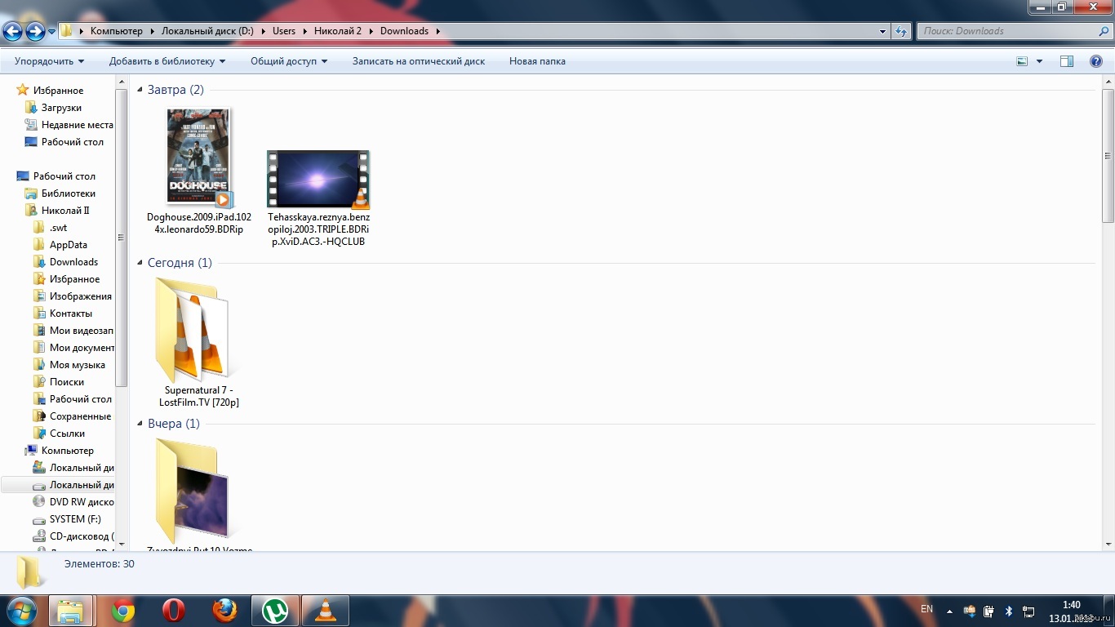Select 'Контакты' folder in tree
The height and width of the screenshot is (627, 1115).
tap(71, 313)
